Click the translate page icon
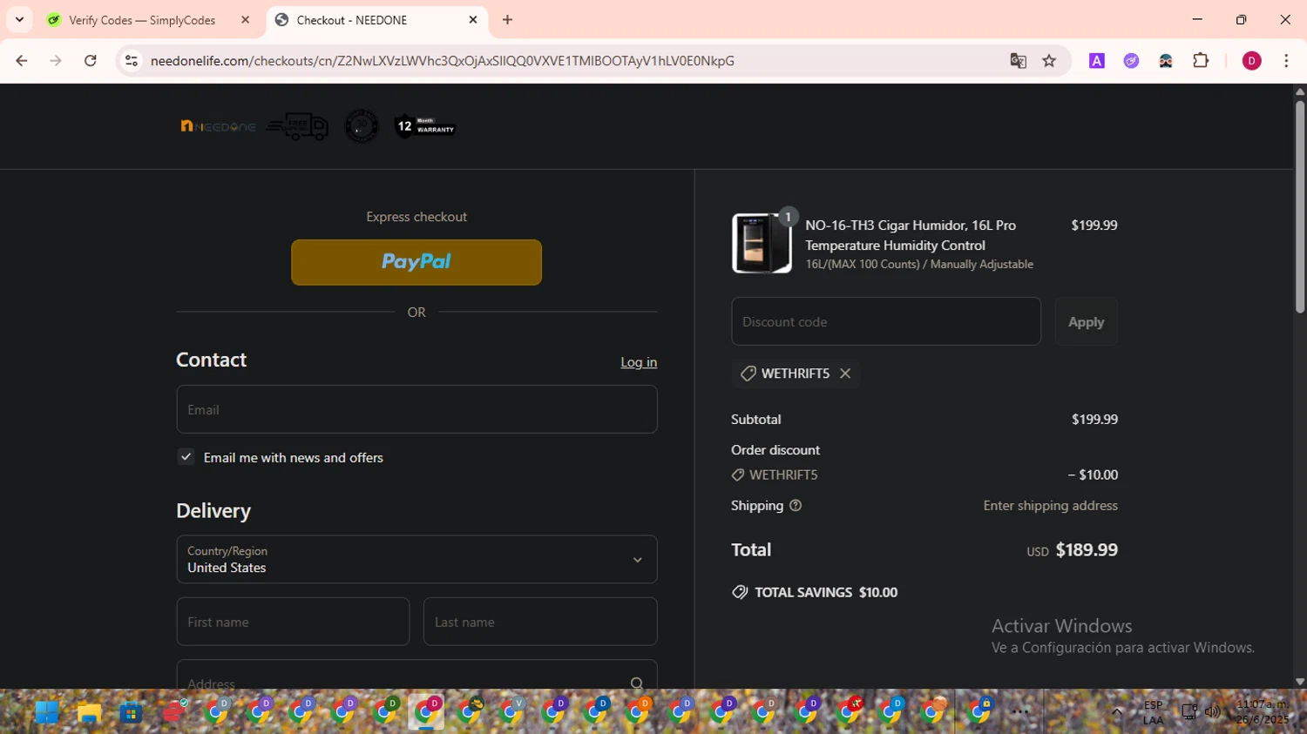Screen dimensions: 1307x734 tap(1018, 61)
